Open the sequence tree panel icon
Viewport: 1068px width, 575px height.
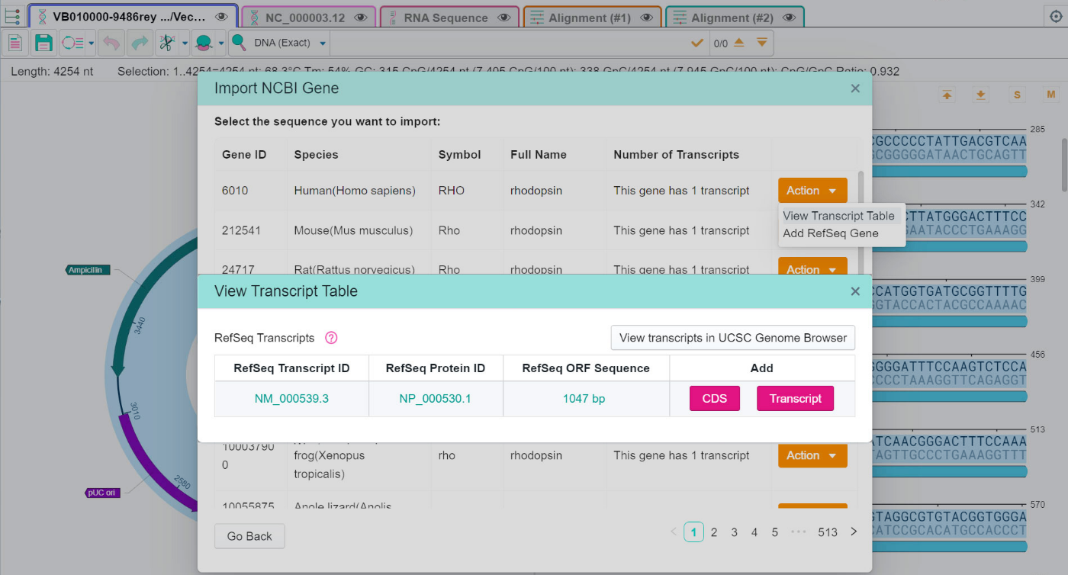tap(12, 17)
